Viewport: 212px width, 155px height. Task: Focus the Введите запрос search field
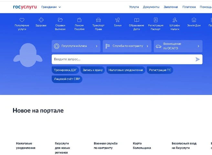[x=127, y=59]
